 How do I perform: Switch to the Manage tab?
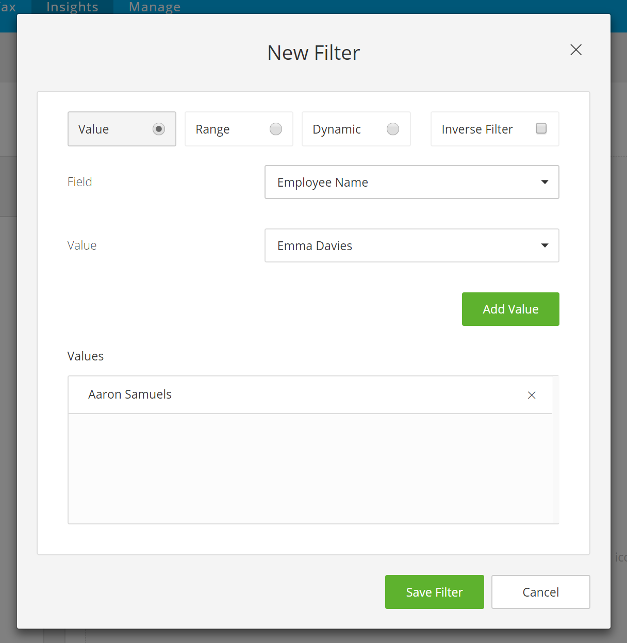click(x=155, y=7)
